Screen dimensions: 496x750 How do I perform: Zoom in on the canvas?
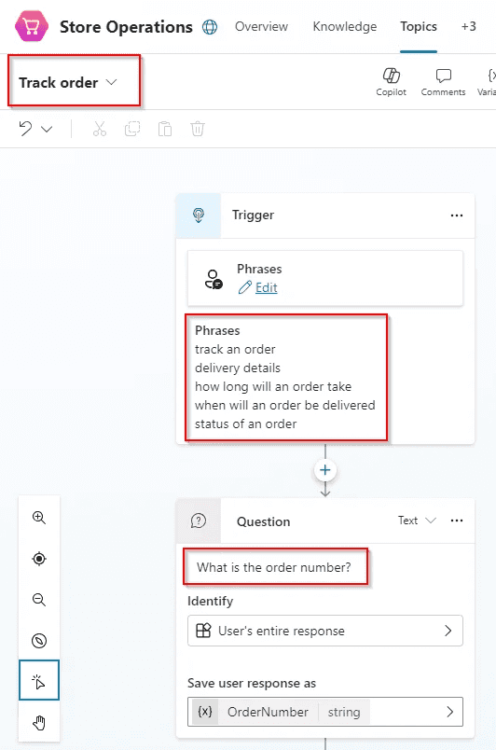tap(39, 518)
